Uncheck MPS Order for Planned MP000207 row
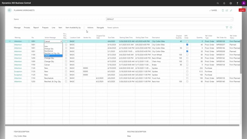Image resolution: width=247 pixels, height=139 pixels. tap(187, 45)
